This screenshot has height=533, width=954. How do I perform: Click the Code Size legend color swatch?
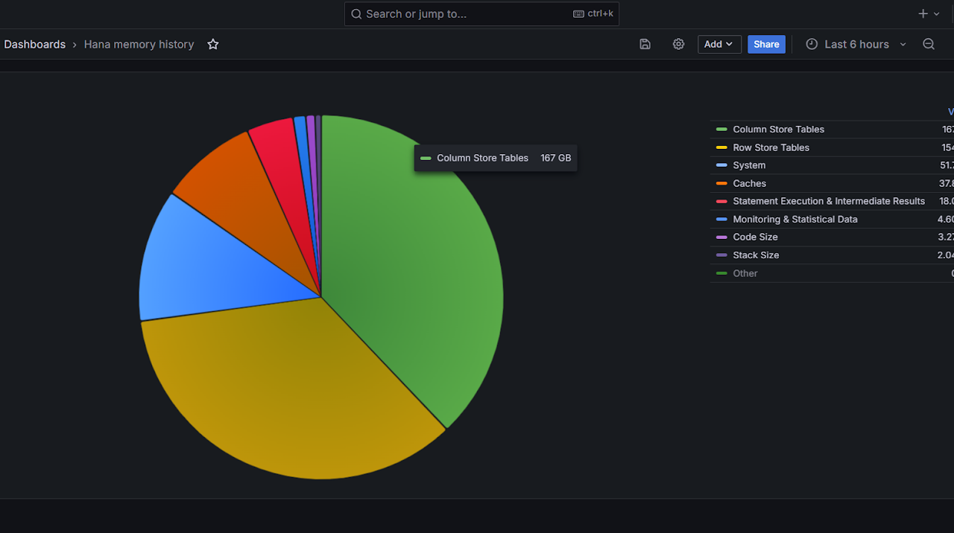721,237
